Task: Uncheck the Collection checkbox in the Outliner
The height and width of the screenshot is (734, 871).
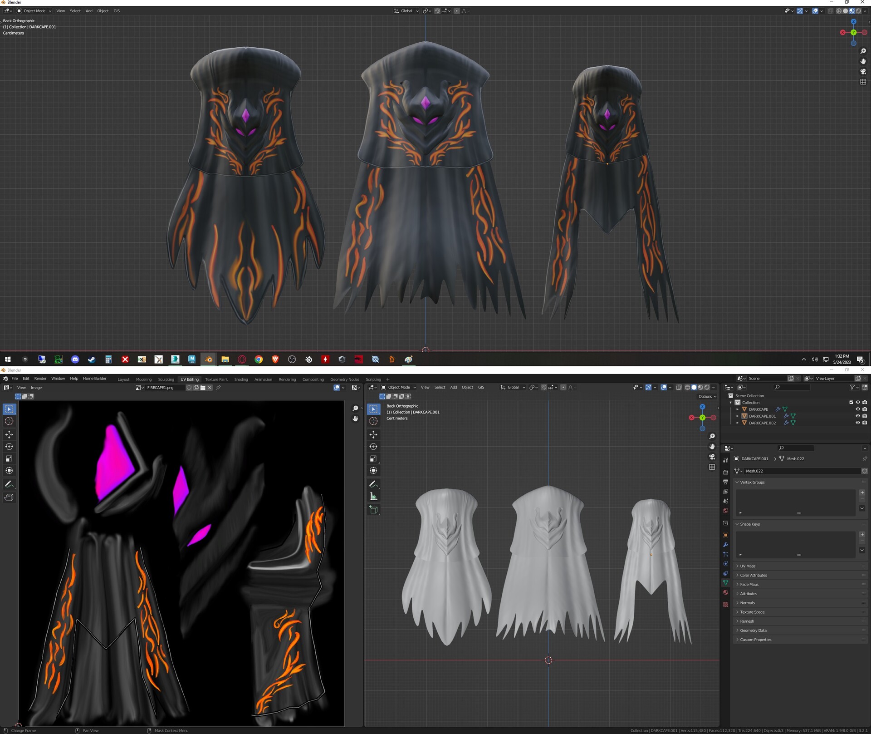Action: (851, 402)
